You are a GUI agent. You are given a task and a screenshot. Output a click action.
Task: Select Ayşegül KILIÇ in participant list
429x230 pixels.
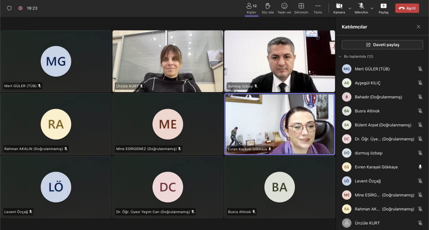pyautogui.click(x=367, y=83)
